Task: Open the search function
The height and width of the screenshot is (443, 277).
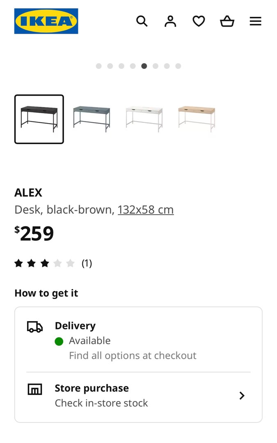Action: 142,21
